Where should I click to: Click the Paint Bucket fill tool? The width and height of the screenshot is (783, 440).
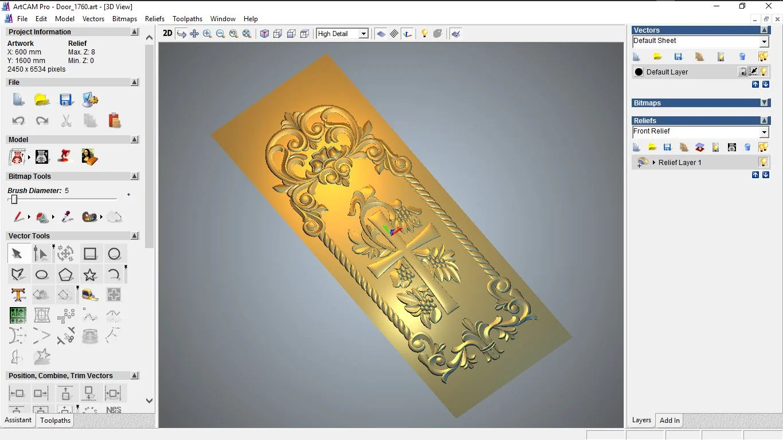click(x=42, y=217)
